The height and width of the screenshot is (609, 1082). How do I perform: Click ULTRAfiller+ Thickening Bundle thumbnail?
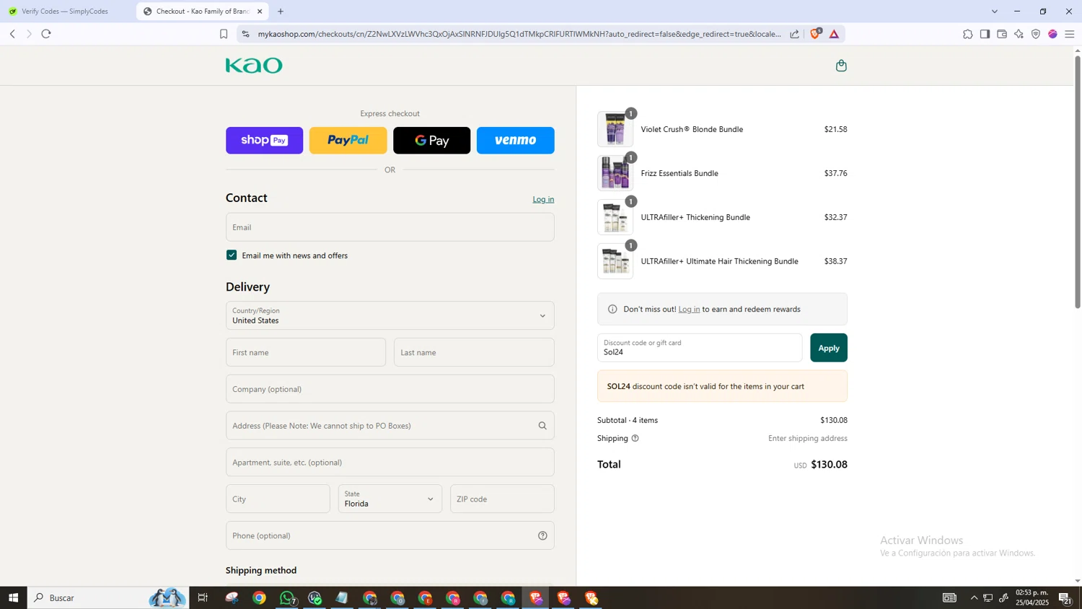pos(615,217)
